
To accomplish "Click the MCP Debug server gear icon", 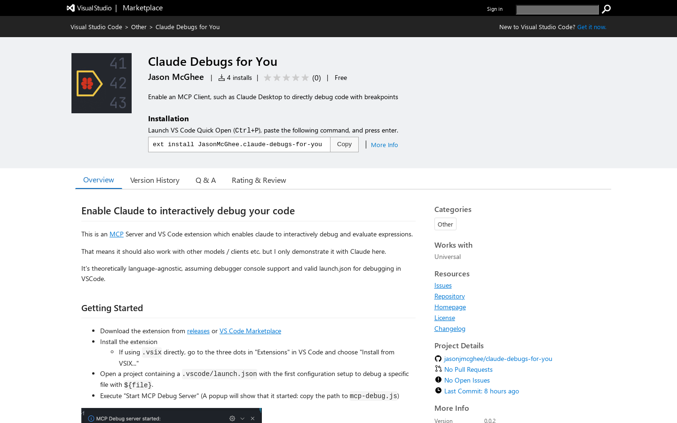I will click(x=232, y=418).
